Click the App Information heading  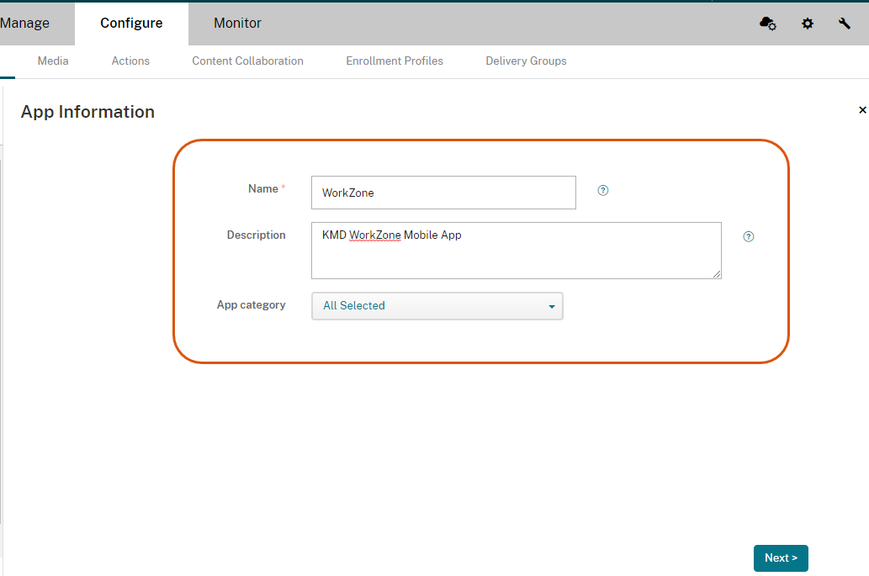87,112
